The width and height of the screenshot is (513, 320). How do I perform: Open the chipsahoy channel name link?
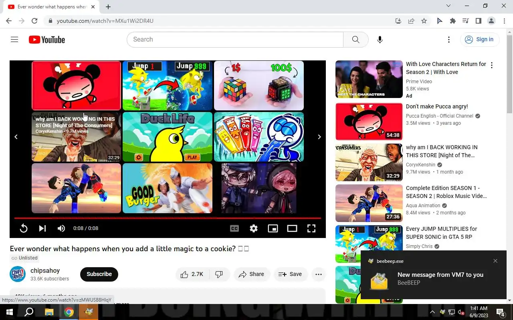[x=45, y=271]
